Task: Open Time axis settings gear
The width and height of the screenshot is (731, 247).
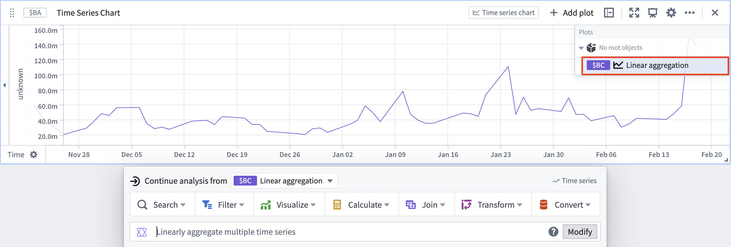Action: pyautogui.click(x=34, y=155)
